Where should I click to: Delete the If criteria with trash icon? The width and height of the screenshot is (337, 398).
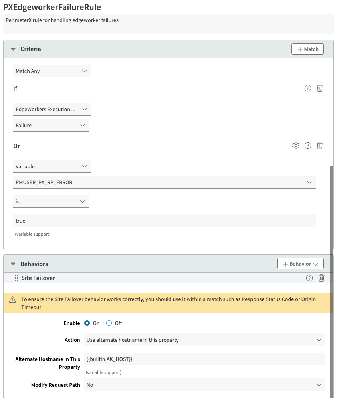tap(320, 89)
